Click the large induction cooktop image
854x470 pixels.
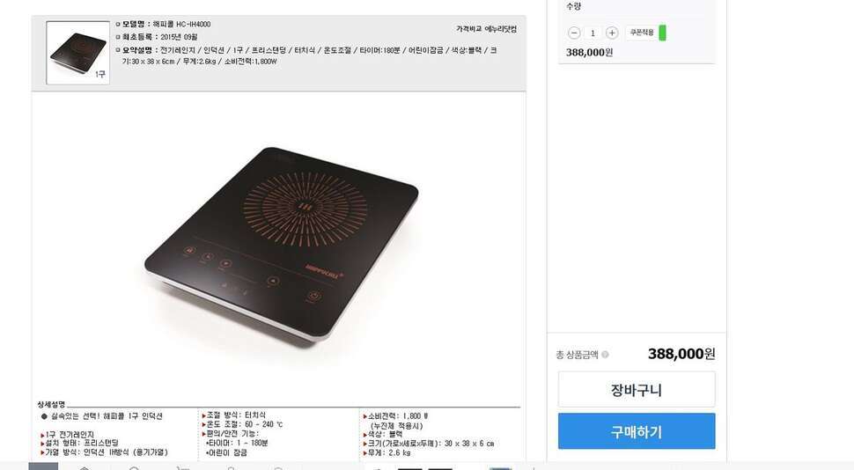tap(281, 244)
